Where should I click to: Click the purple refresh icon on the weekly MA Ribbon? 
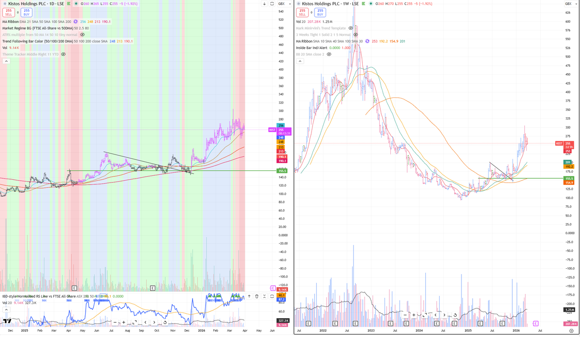tap(367, 41)
